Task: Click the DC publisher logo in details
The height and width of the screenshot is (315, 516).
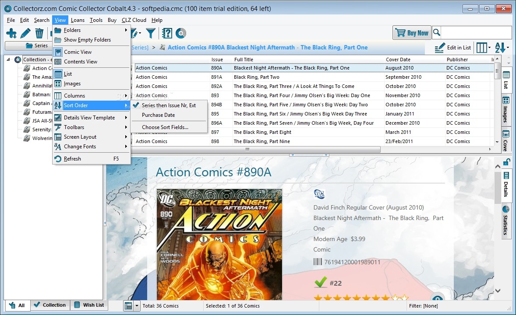Action: click(319, 194)
